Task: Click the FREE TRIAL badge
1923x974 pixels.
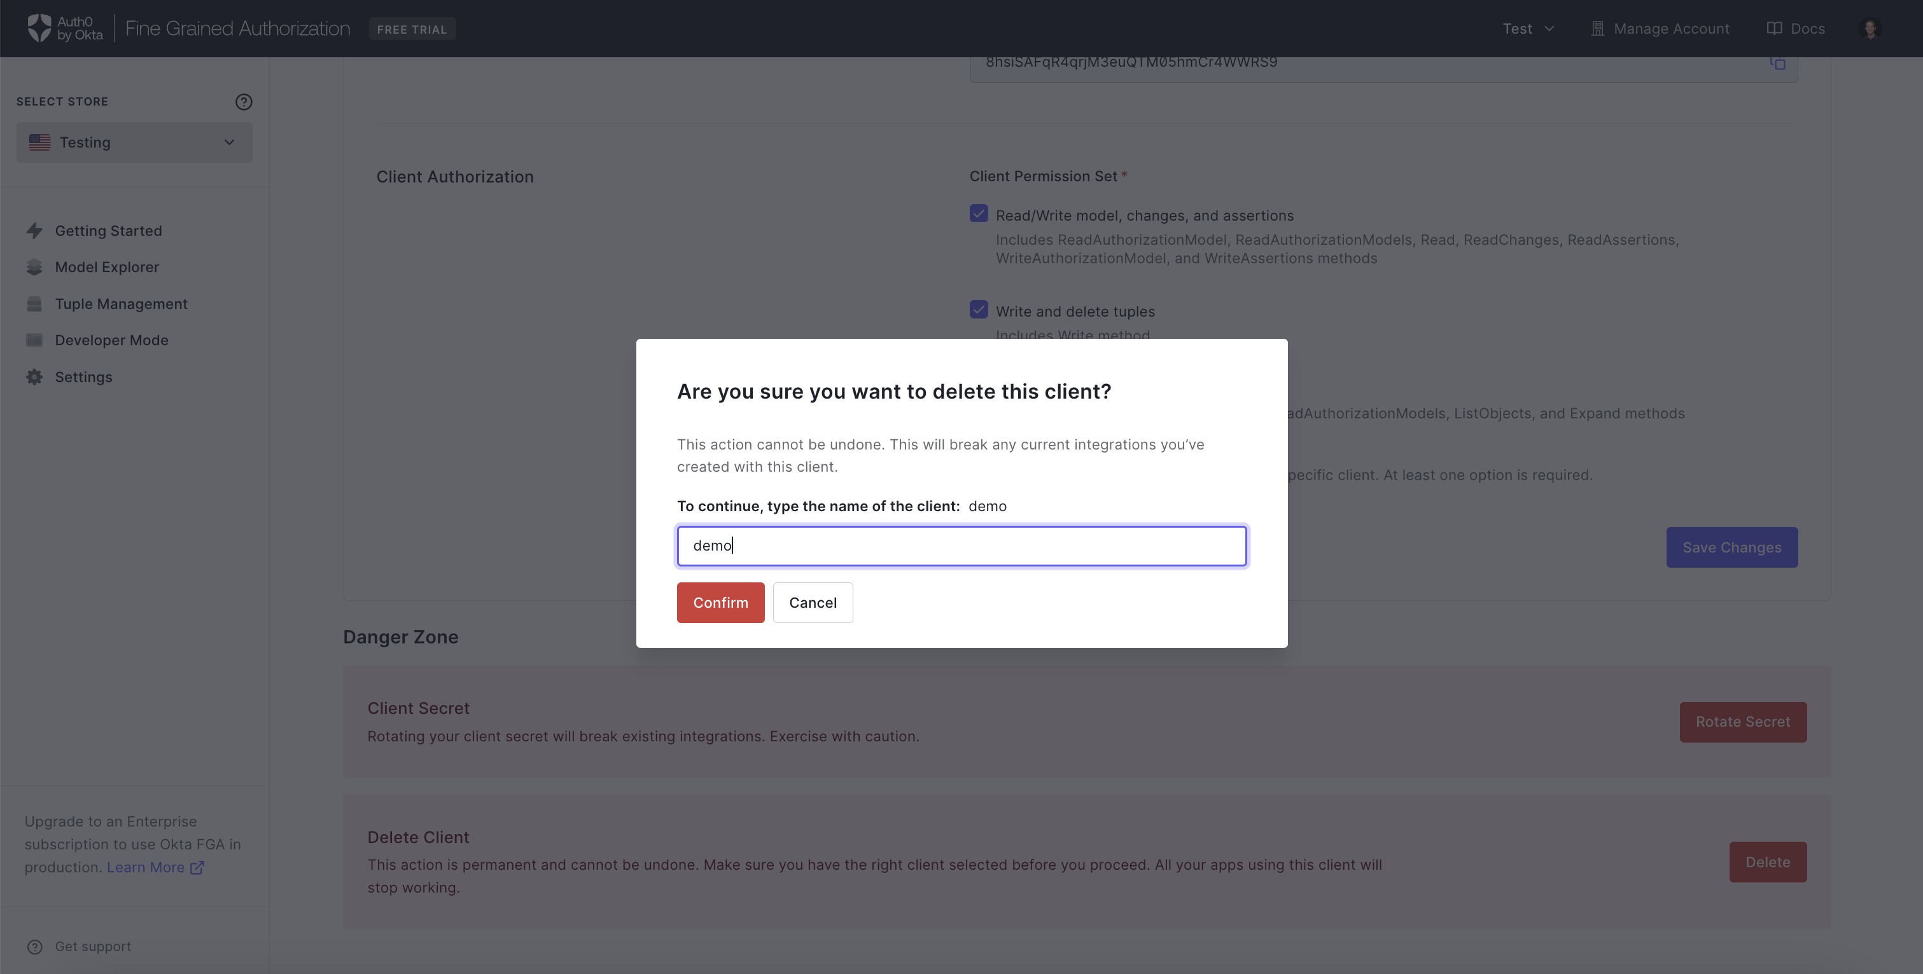Action: [x=412, y=29]
